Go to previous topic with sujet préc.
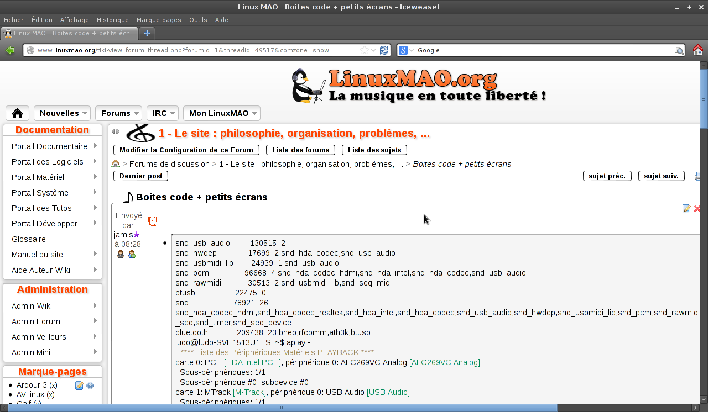 (607, 176)
